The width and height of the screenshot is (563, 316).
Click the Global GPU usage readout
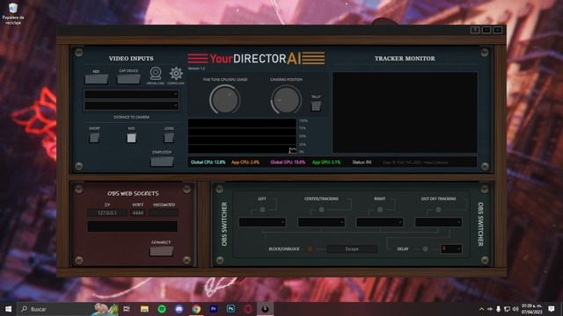[288, 162]
